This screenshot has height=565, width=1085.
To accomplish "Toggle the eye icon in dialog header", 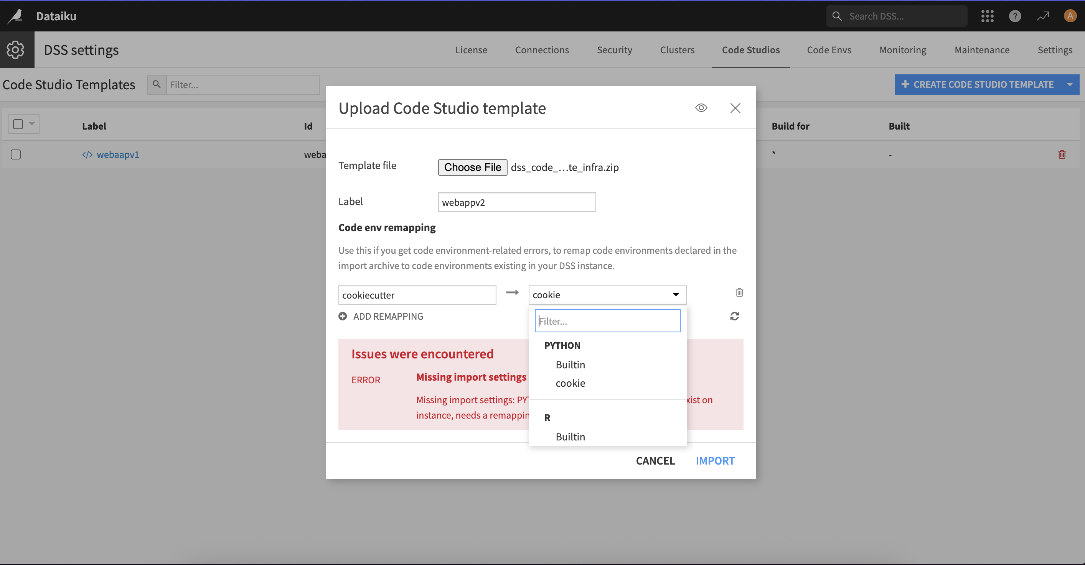I will point(701,108).
